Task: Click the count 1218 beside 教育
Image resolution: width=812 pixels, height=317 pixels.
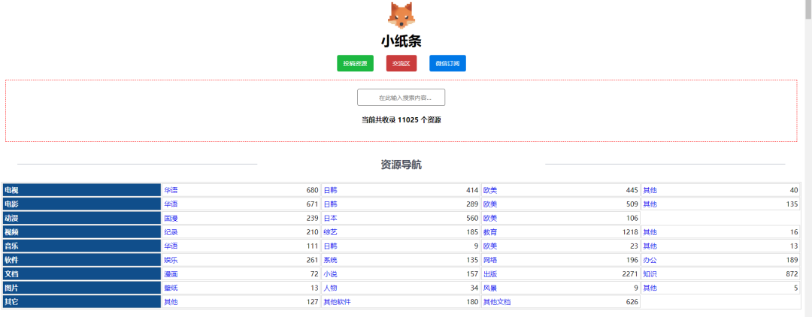Action: pos(630,232)
